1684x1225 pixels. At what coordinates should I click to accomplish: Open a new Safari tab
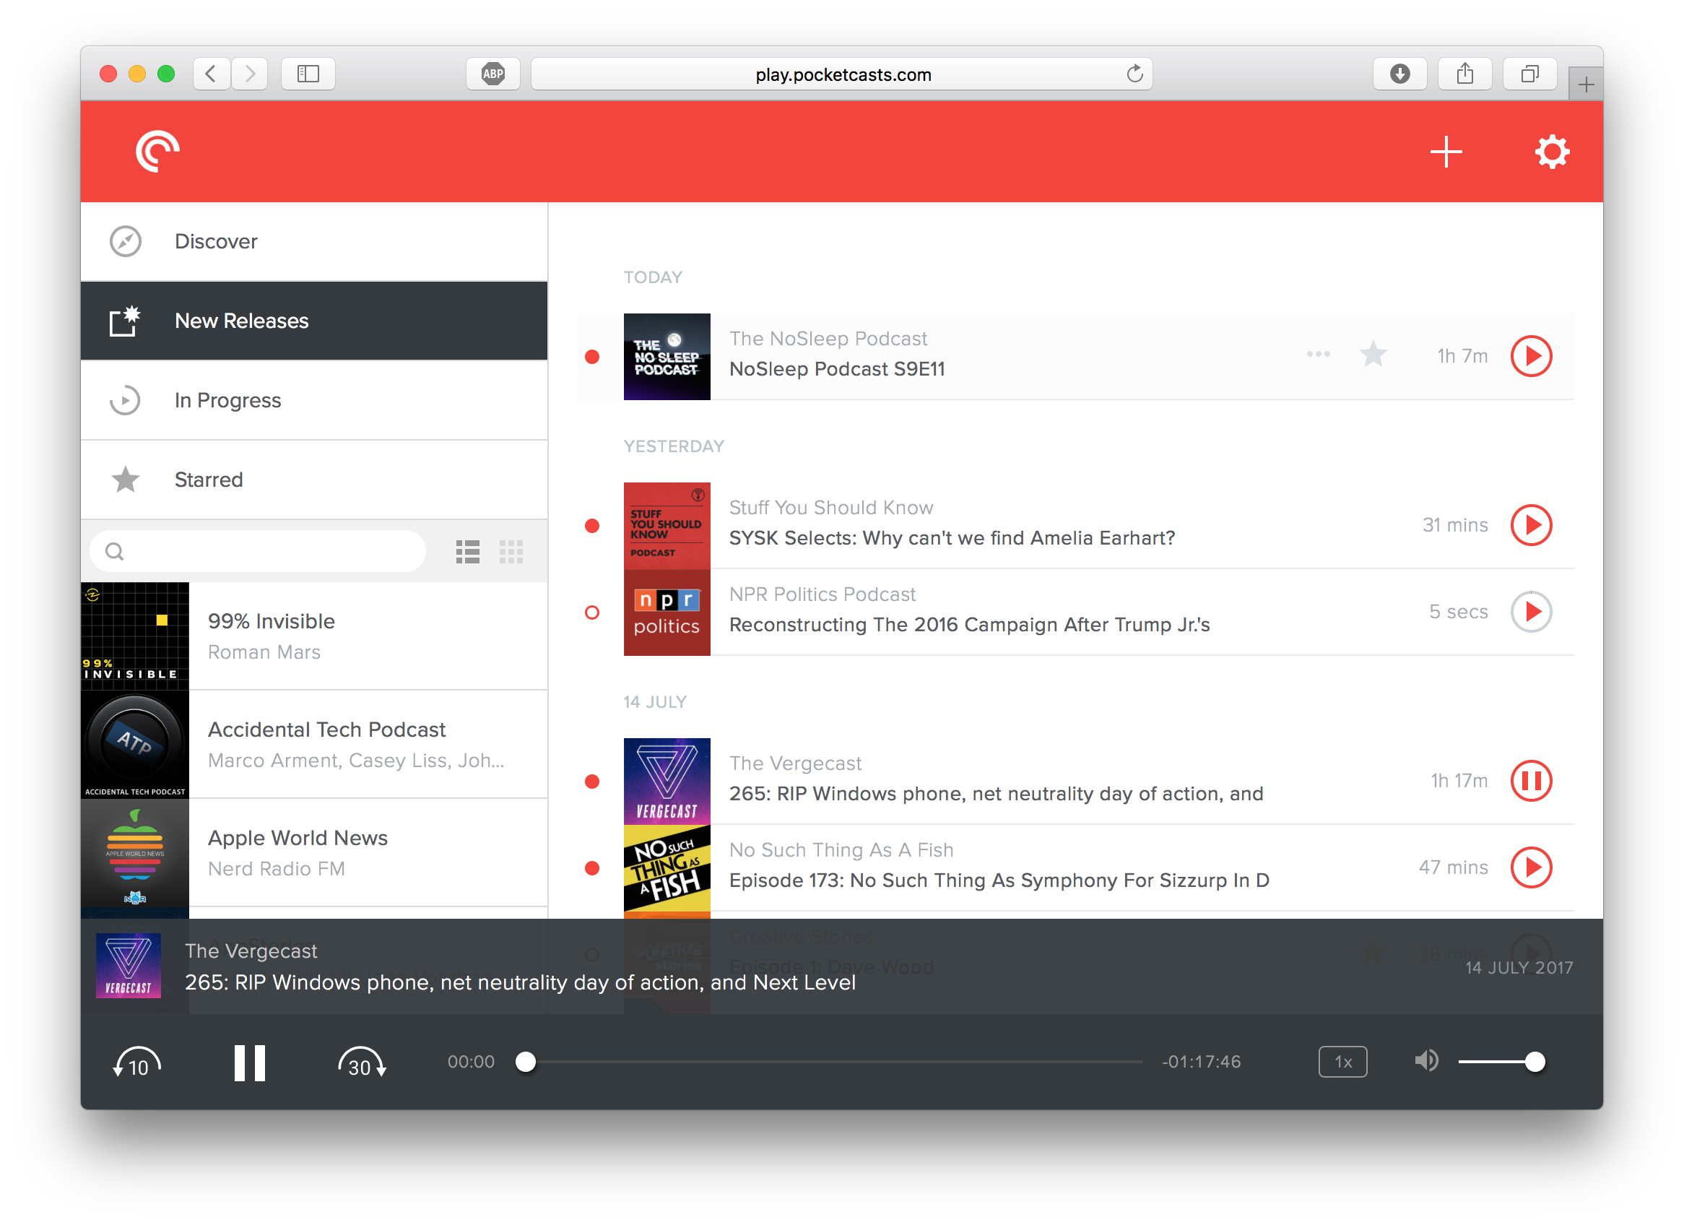coord(1586,84)
